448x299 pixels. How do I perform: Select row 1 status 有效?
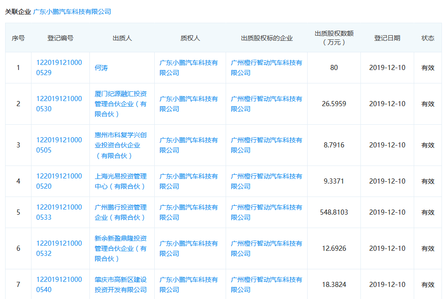pyautogui.click(x=428, y=68)
